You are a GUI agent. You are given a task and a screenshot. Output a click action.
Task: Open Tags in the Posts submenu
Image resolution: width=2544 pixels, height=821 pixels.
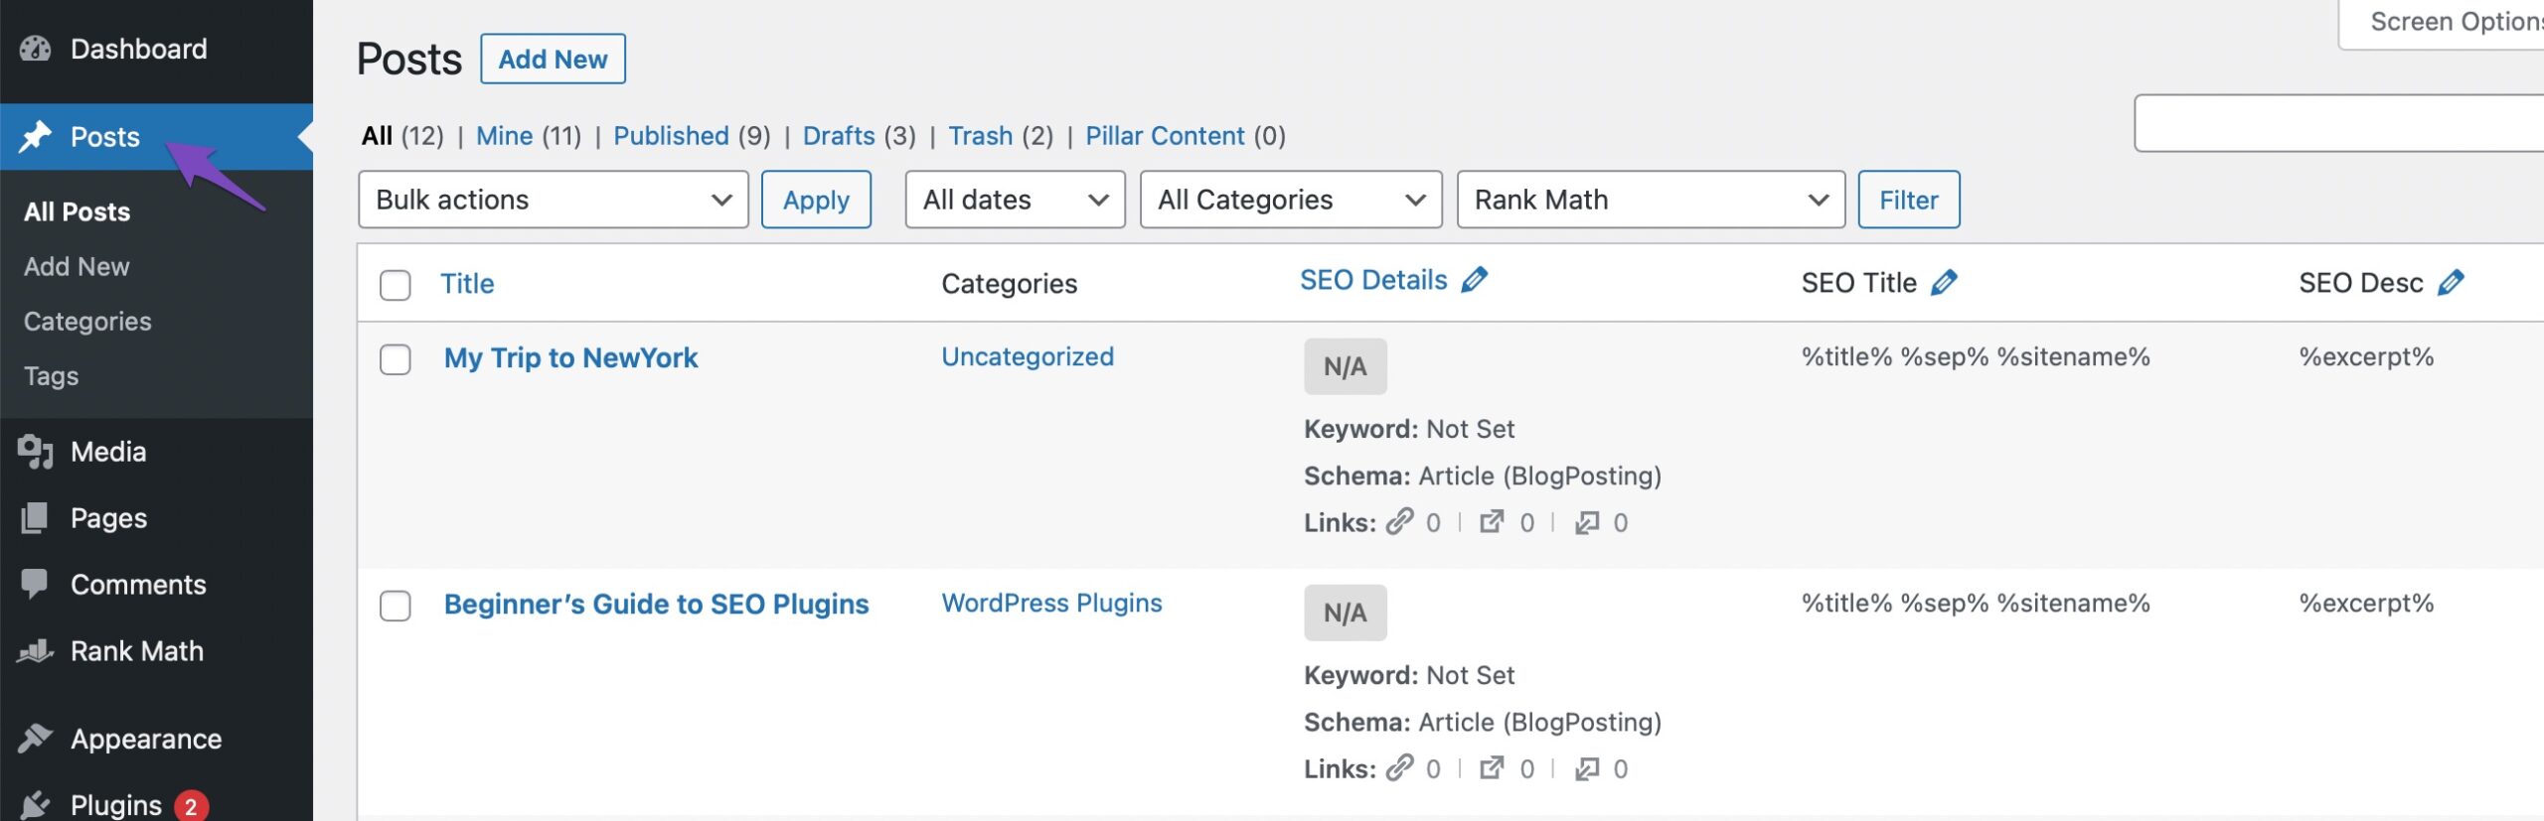[x=51, y=376]
